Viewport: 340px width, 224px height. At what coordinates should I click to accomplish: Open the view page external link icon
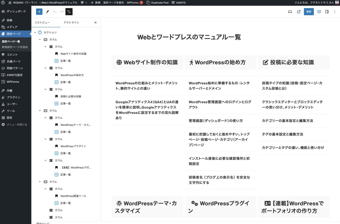click(299, 12)
